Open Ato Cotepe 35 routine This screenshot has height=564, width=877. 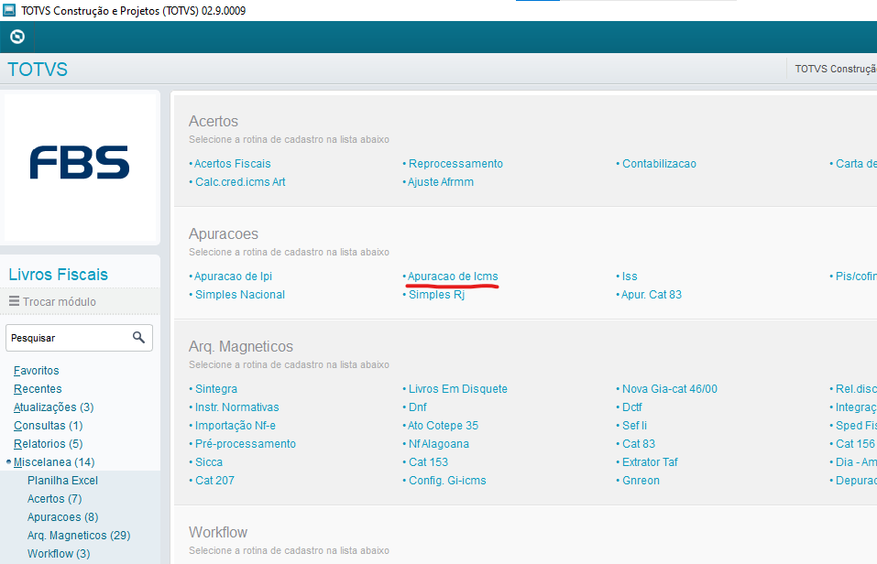(443, 426)
